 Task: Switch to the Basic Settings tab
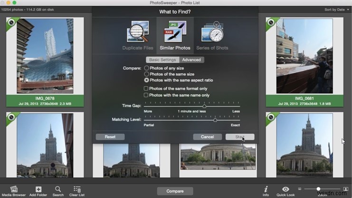pos(162,60)
